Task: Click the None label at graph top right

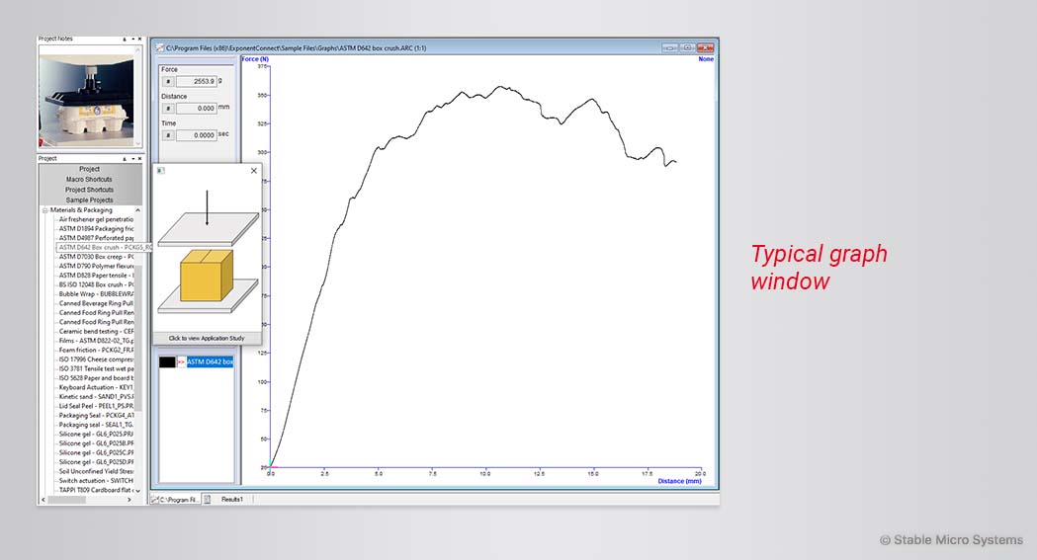Action: pyautogui.click(x=706, y=59)
